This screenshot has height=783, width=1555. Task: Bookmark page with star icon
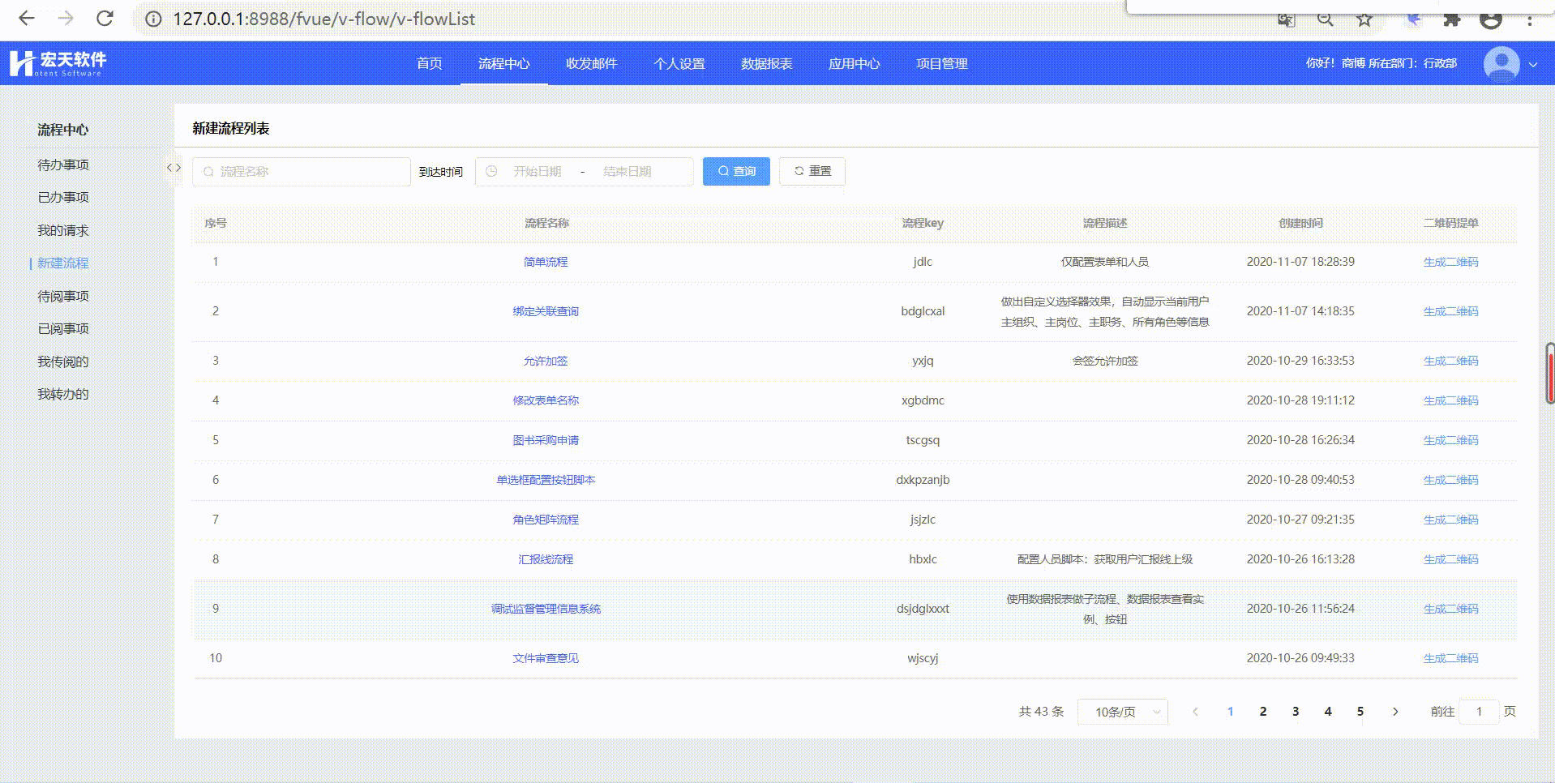(1364, 19)
